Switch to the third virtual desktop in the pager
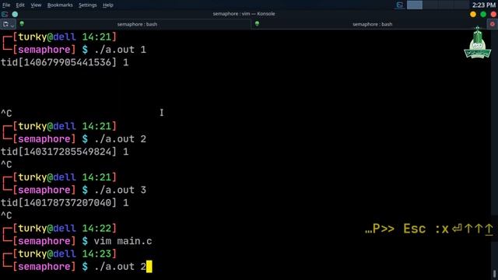The height and width of the screenshot is (280, 498). pos(446,5)
